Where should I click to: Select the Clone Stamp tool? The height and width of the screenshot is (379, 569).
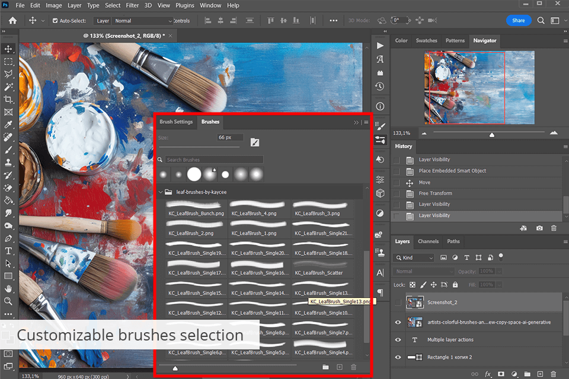click(x=8, y=162)
